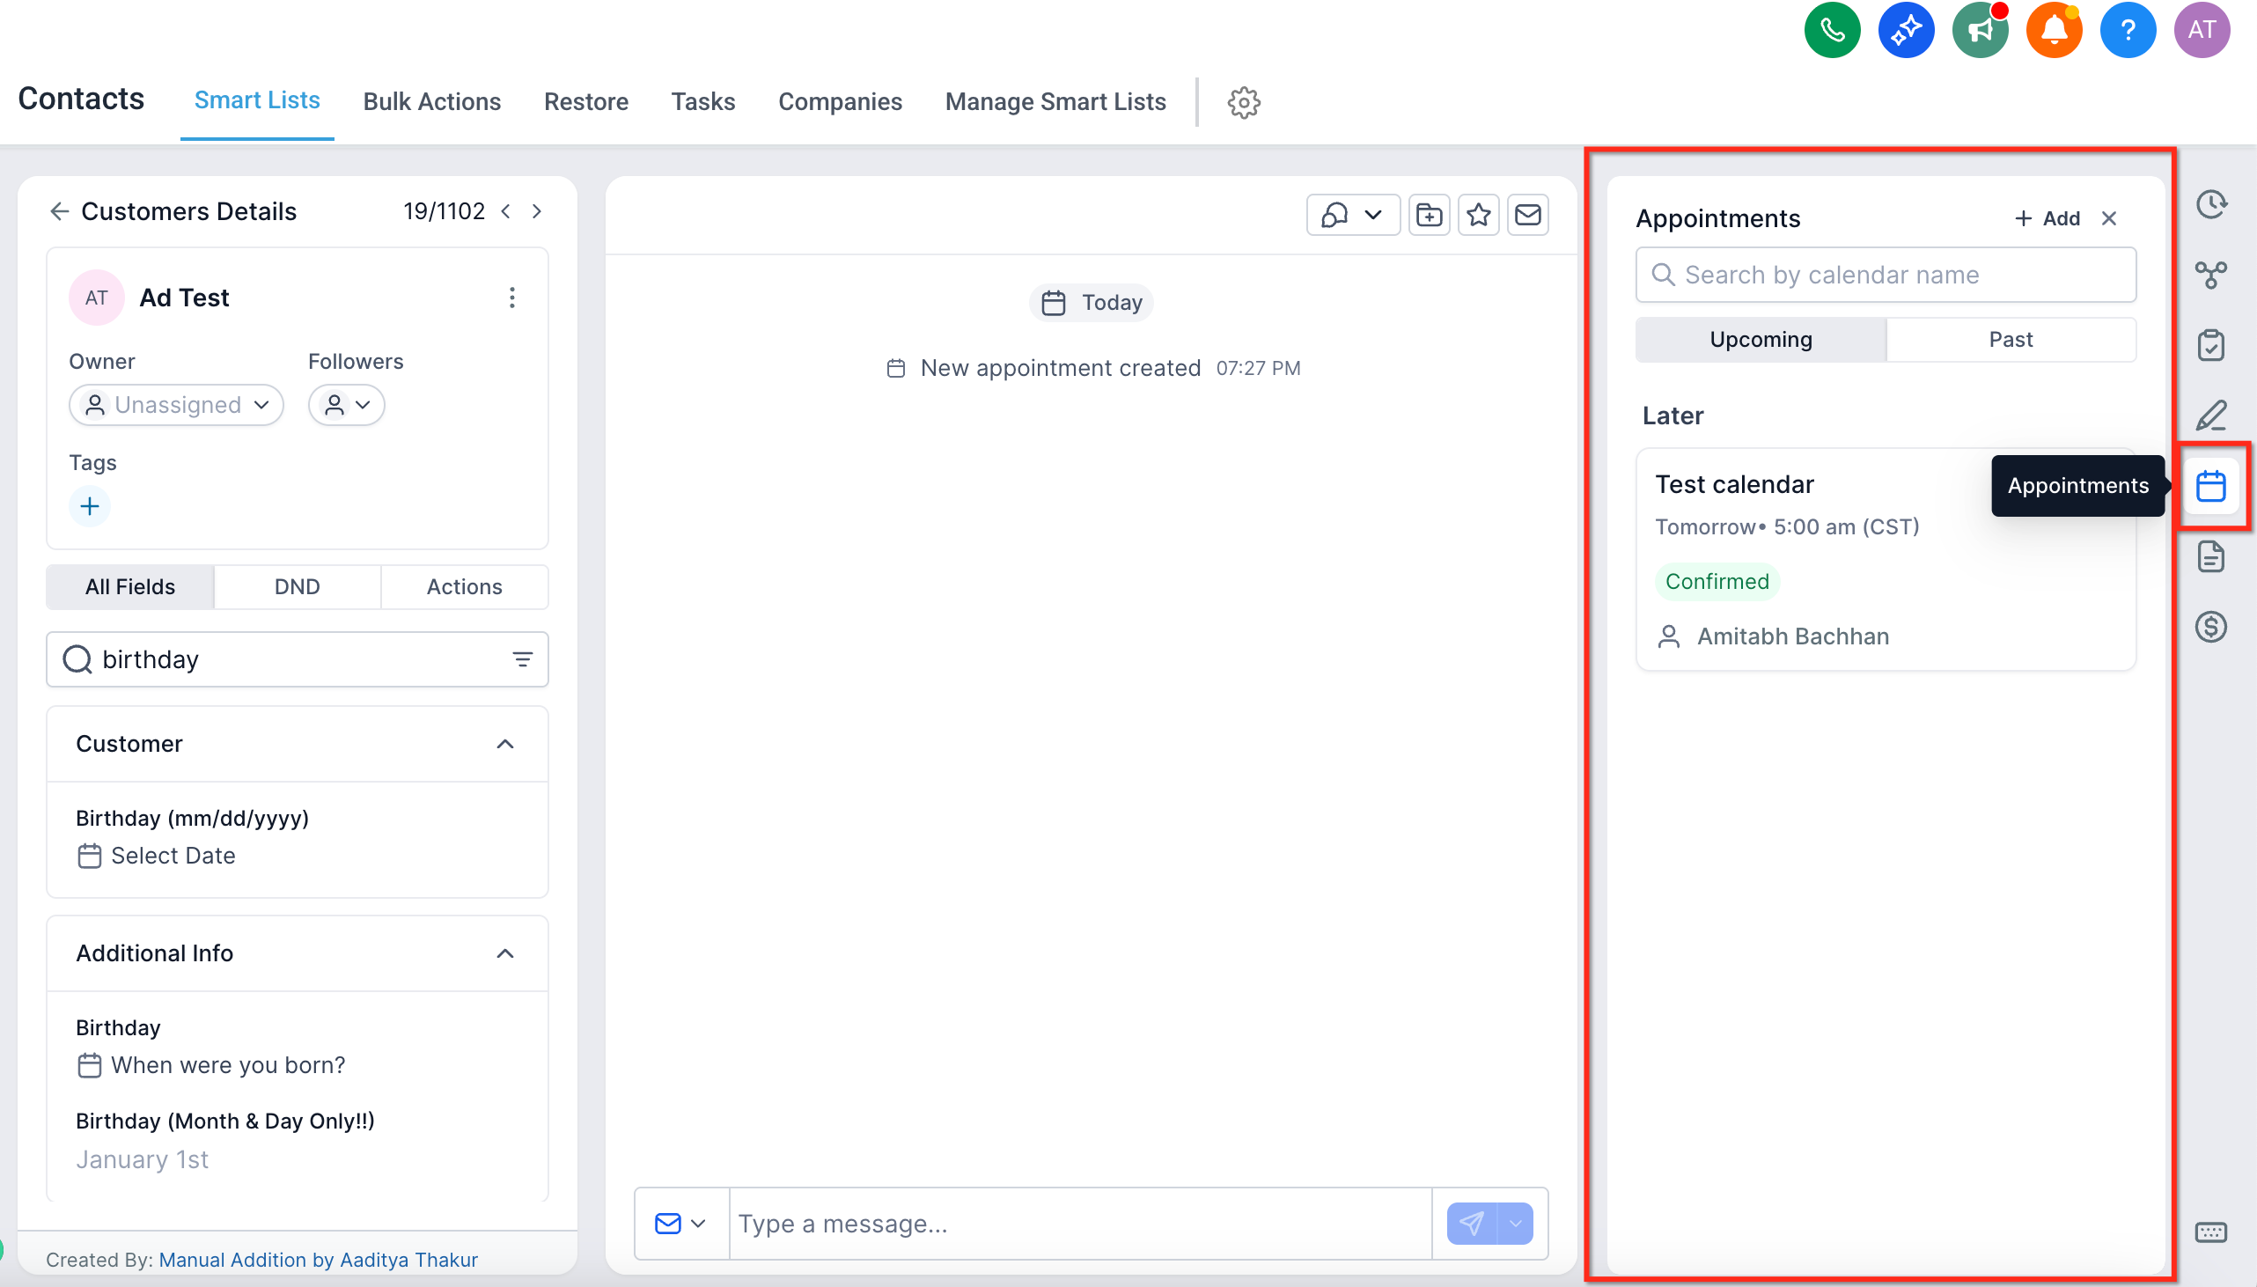Open the orange notifications bell

click(x=2054, y=30)
